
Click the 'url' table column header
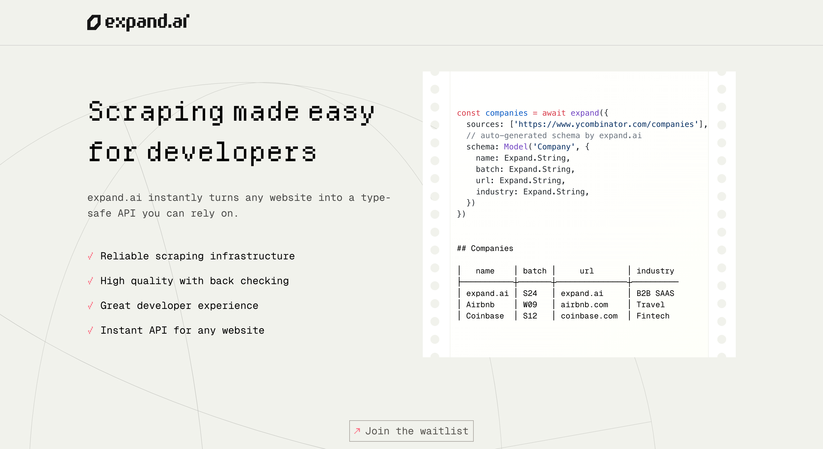(587, 271)
